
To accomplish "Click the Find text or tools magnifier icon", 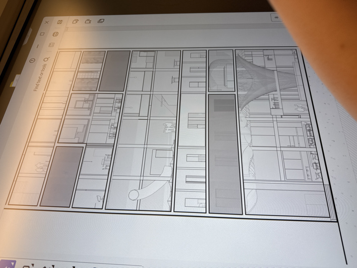I will [46, 59].
